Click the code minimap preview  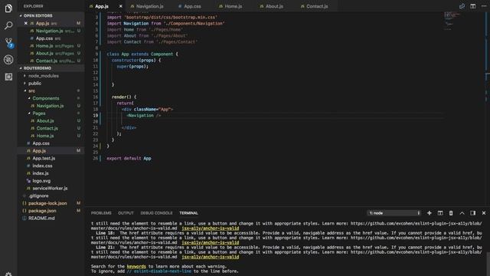[x=452, y=21]
